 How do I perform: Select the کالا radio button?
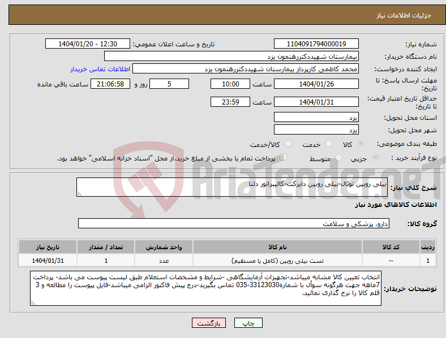pos(361,144)
